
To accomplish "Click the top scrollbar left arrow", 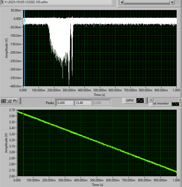I will 122,2.
